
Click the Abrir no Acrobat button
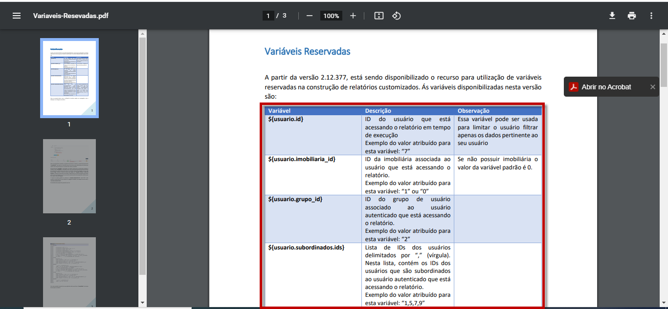606,87
